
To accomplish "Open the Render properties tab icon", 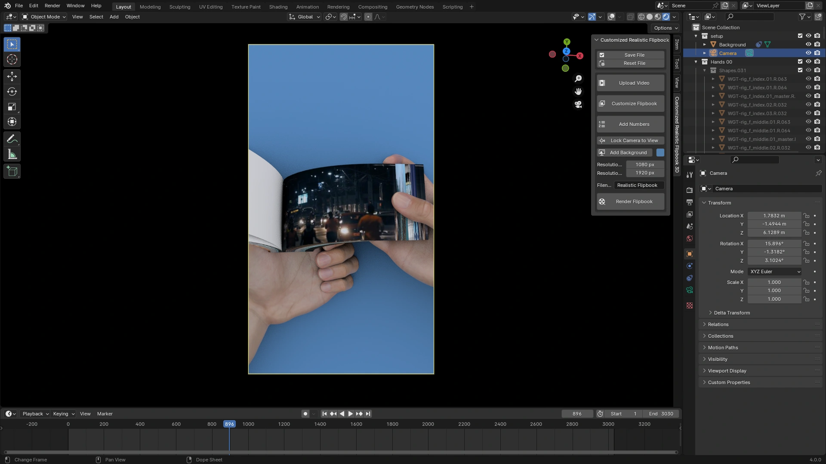I will (x=690, y=190).
